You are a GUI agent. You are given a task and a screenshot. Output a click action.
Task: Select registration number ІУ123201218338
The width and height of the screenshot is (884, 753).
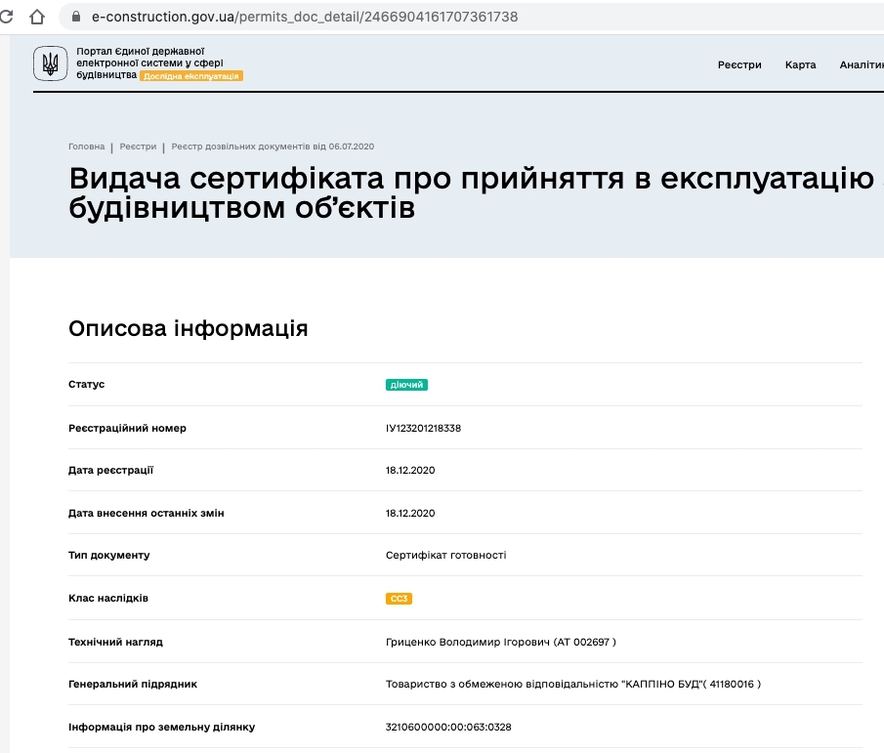click(423, 429)
